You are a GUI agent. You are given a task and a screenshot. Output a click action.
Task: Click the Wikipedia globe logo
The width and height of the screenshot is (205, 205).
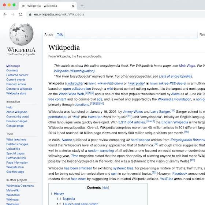pyautogui.click(x=21, y=34)
